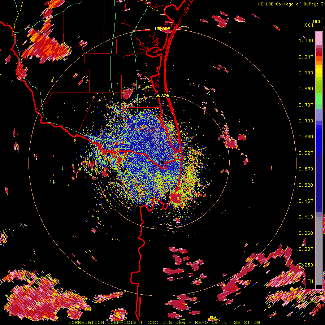Choose the 0.627 scale value
Image resolution: width=325 pixels, height=325 pixels.
click(x=306, y=153)
